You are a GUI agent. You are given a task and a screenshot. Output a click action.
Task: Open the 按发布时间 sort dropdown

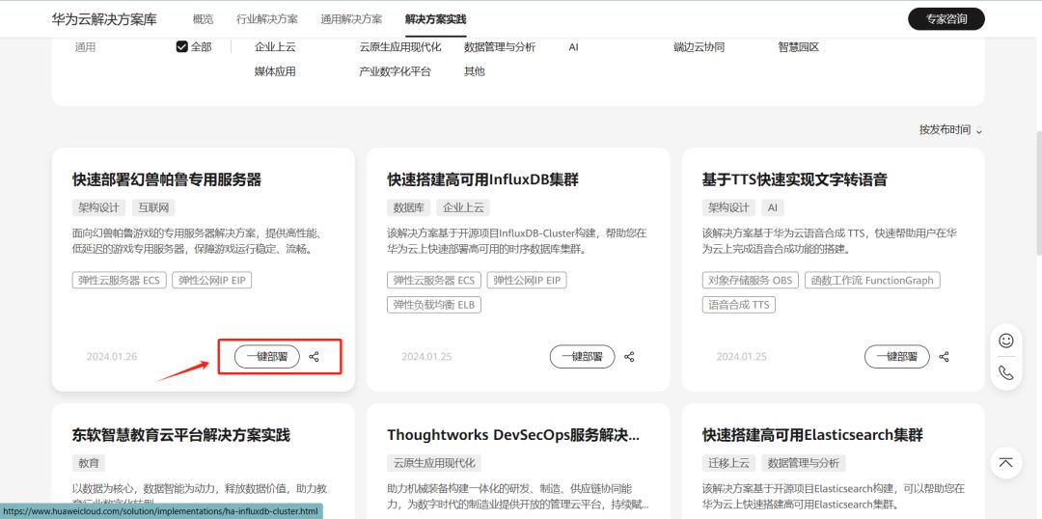pos(950,130)
